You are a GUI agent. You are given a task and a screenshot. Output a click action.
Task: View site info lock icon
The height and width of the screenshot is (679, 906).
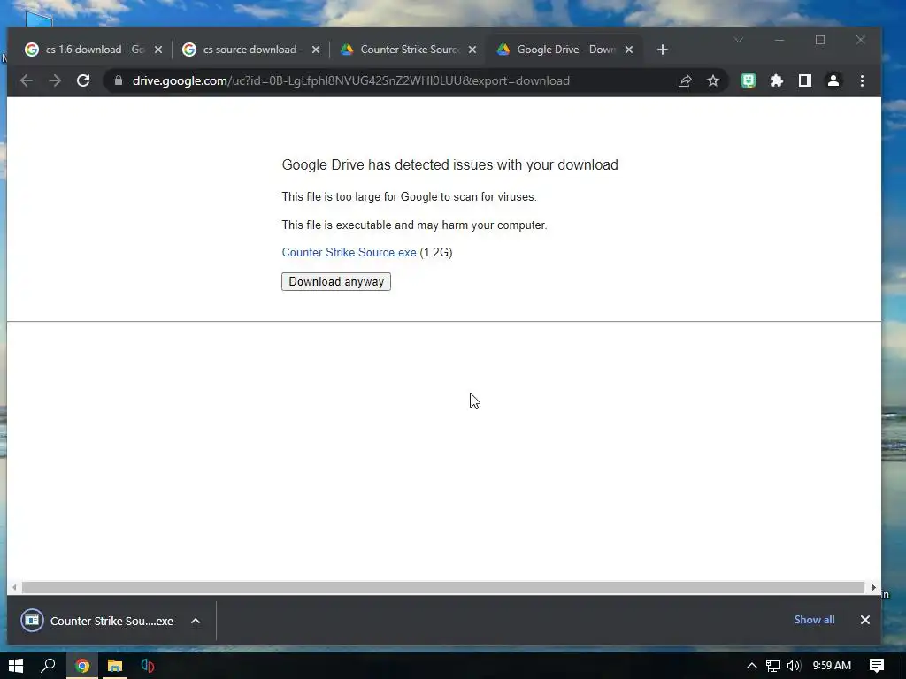(x=119, y=80)
